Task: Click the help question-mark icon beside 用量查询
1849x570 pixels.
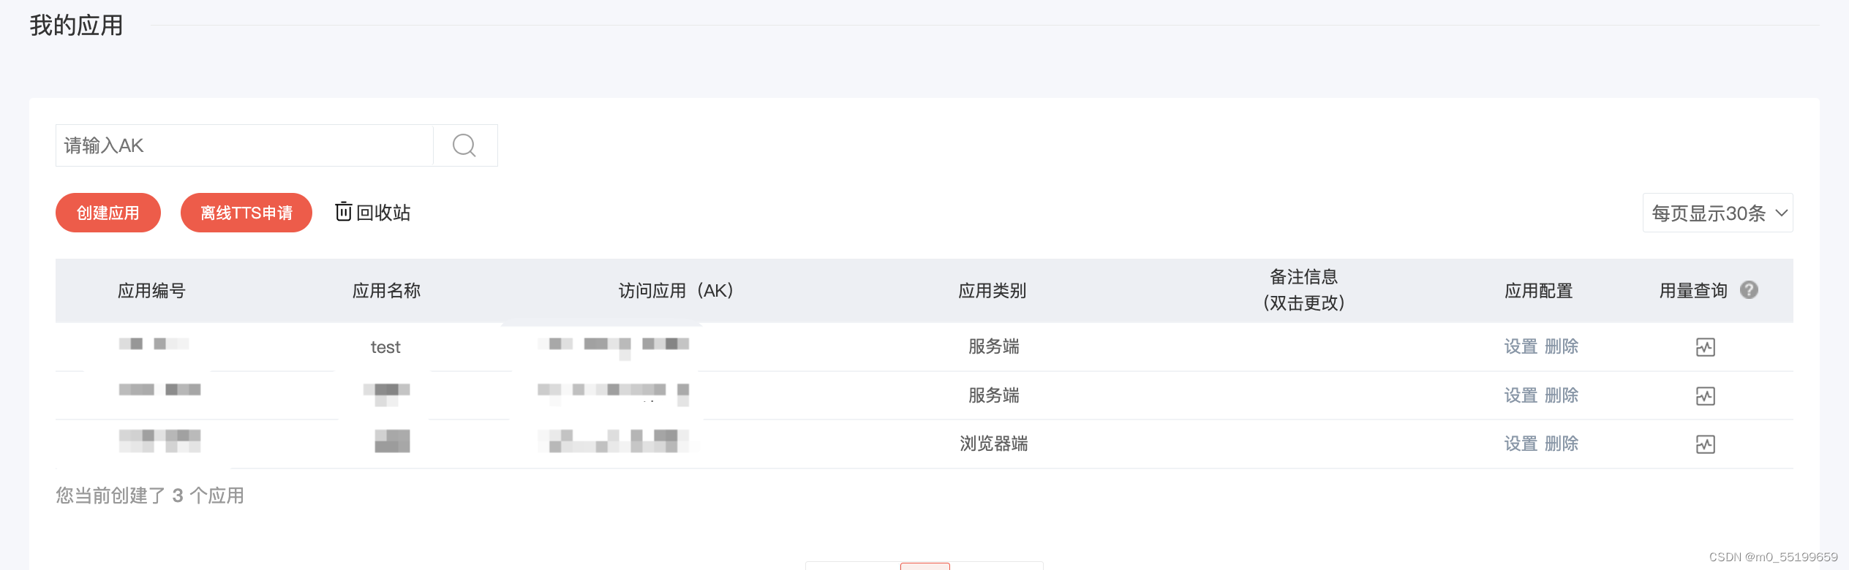Action: coord(1750,289)
